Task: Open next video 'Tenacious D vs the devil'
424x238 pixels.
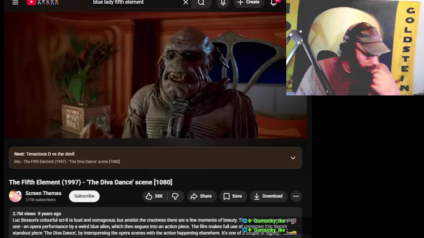Action: point(50,154)
